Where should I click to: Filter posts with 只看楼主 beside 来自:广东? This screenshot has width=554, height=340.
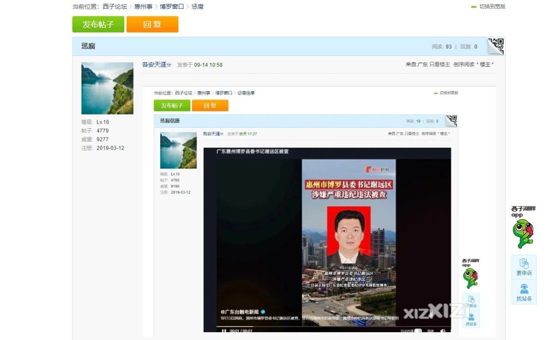pyautogui.click(x=440, y=65)
